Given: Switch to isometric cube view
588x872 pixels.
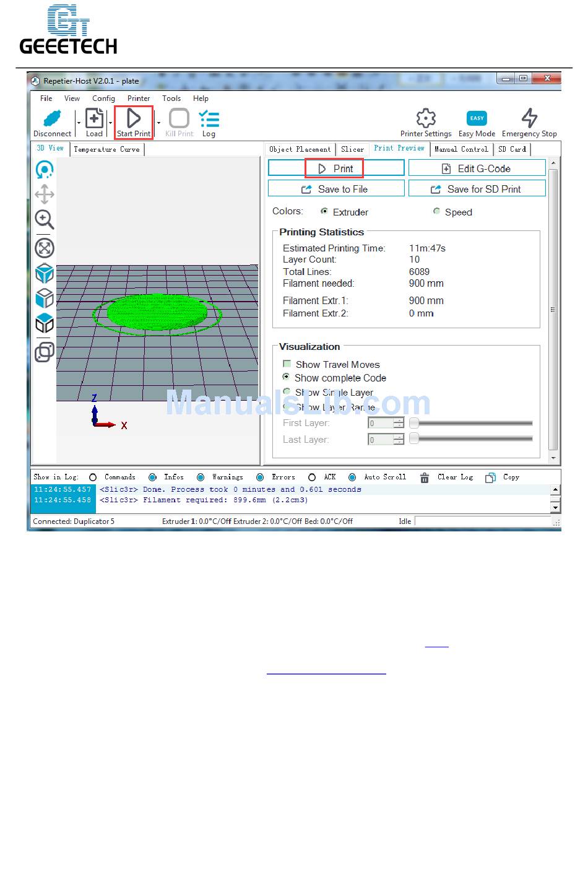Looking at the screenshot, I should click(45, 273).
